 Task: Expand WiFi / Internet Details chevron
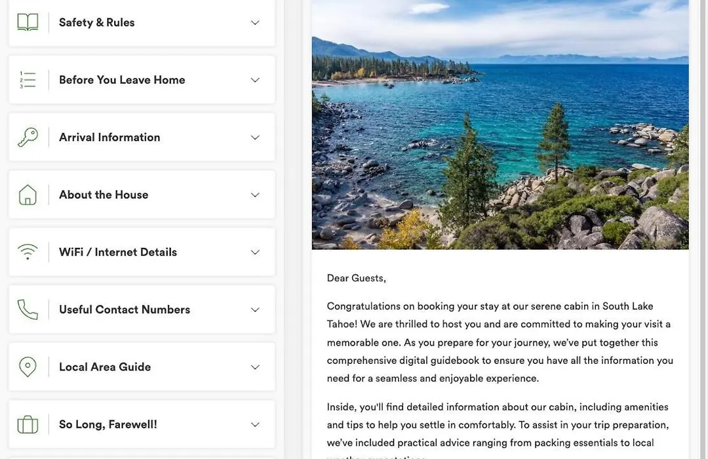tap(255, 252)
